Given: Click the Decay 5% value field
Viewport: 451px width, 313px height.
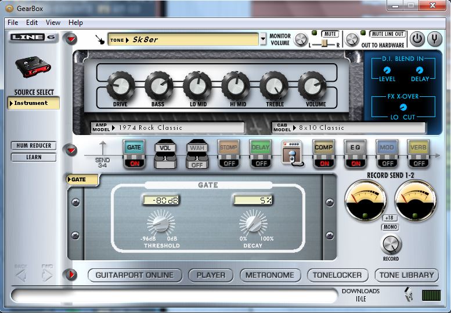Looking at the screenshot, I should [x=253, y=200].
